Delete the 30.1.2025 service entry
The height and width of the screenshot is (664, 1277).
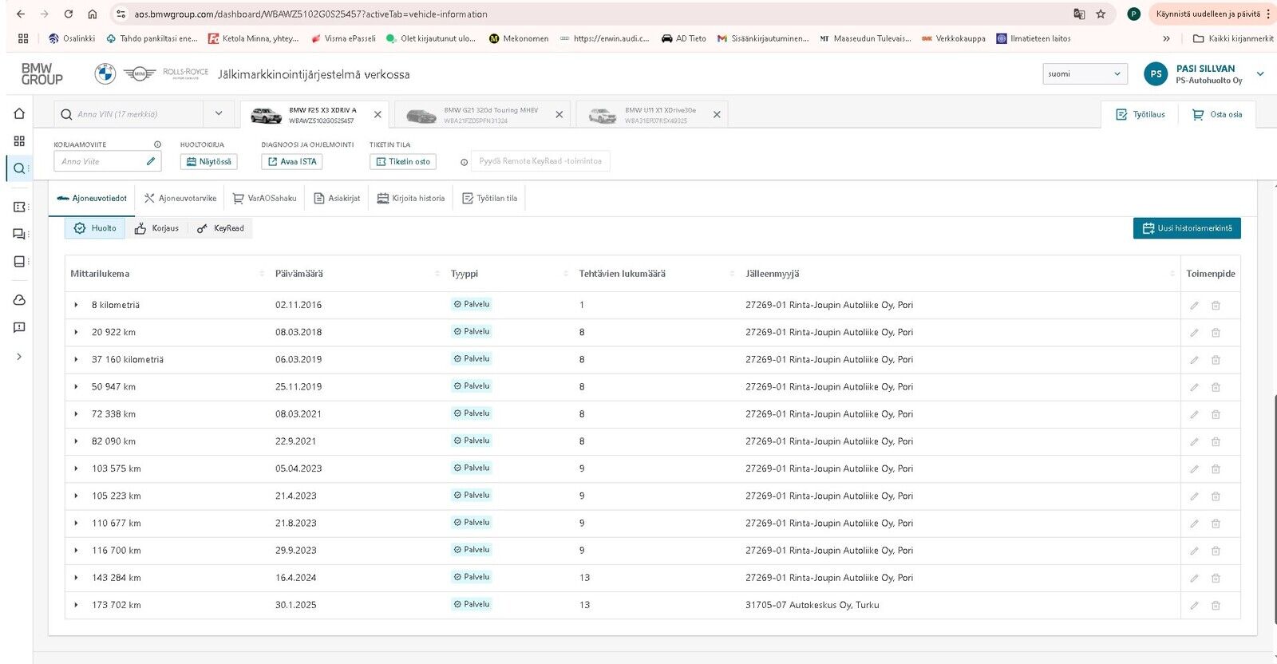[1216, 606]
